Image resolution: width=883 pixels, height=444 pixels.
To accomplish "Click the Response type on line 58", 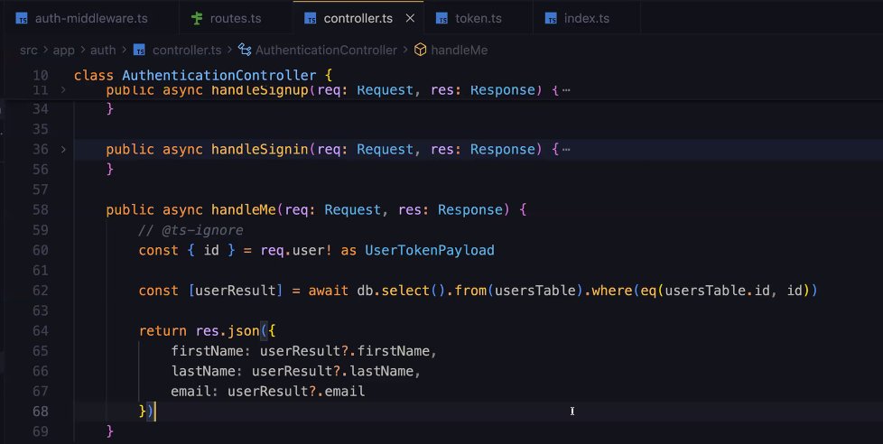I will click(469, 210).
